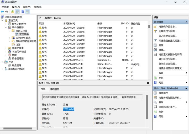Viewport: 189px width, 134px height.
Task: Click the Back arrow toolbar icon
Action: (2, 12)
